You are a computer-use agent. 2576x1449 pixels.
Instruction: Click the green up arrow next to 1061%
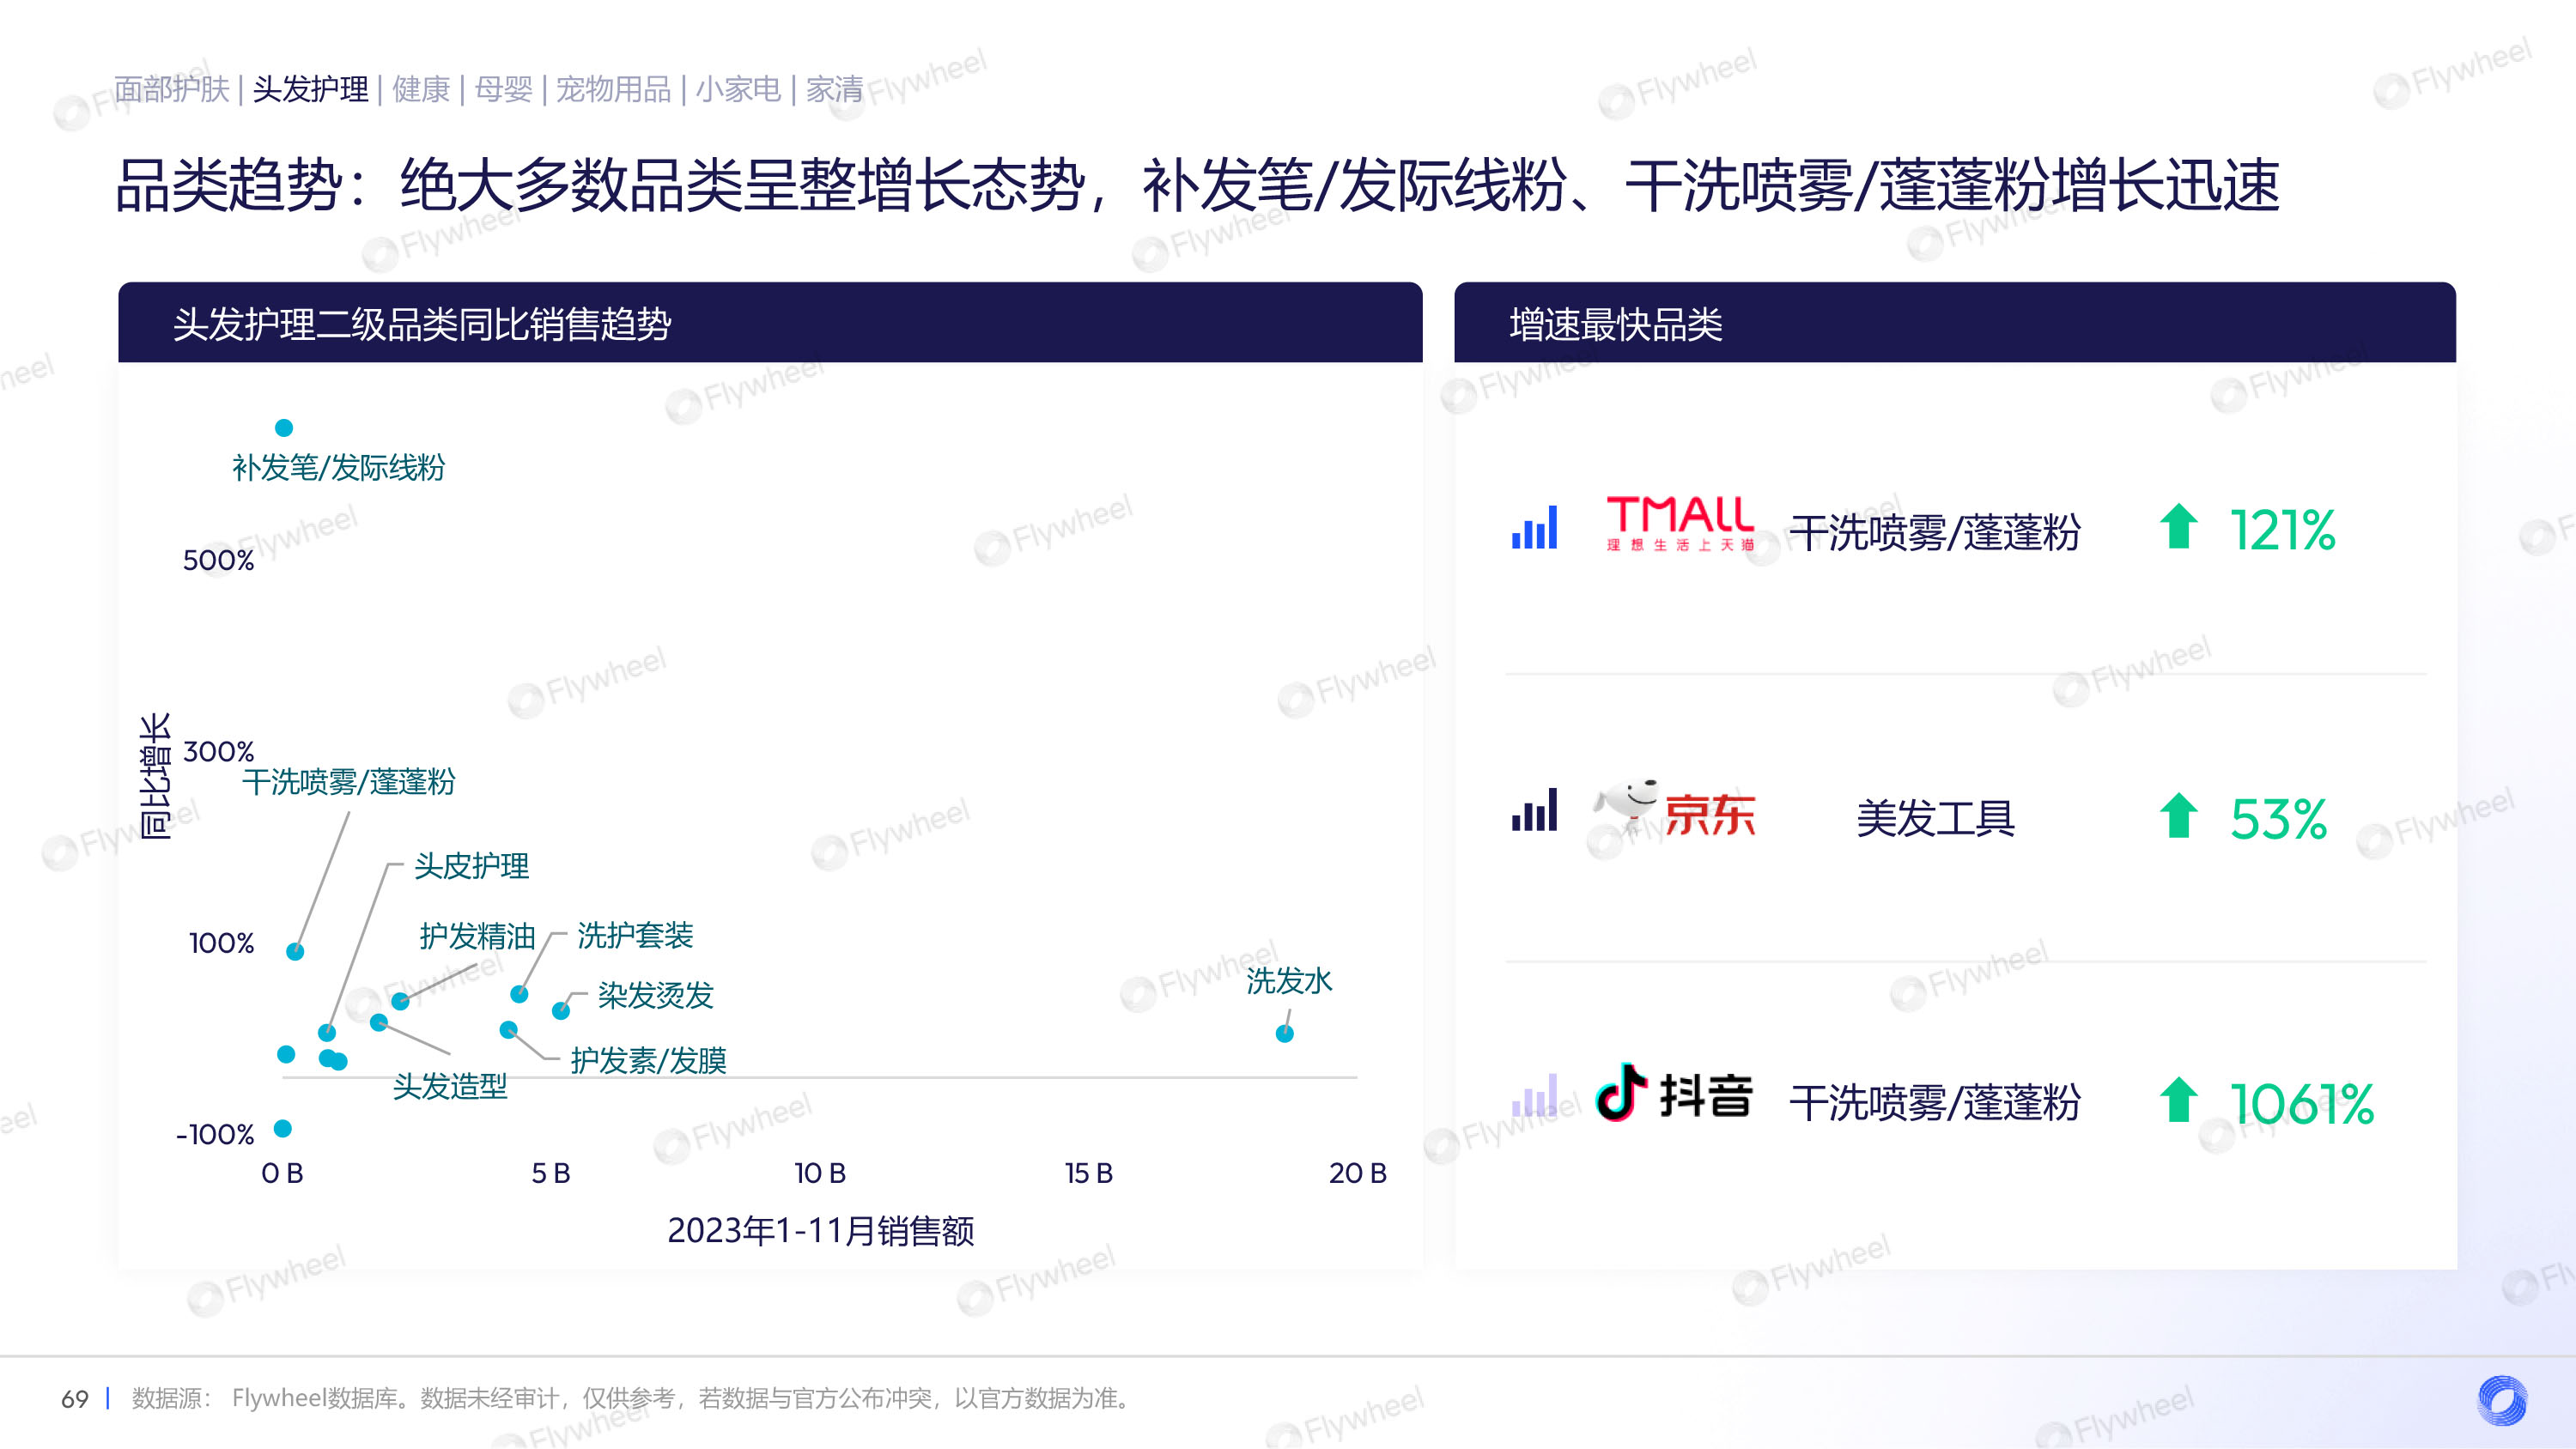click(2178, 1100)
